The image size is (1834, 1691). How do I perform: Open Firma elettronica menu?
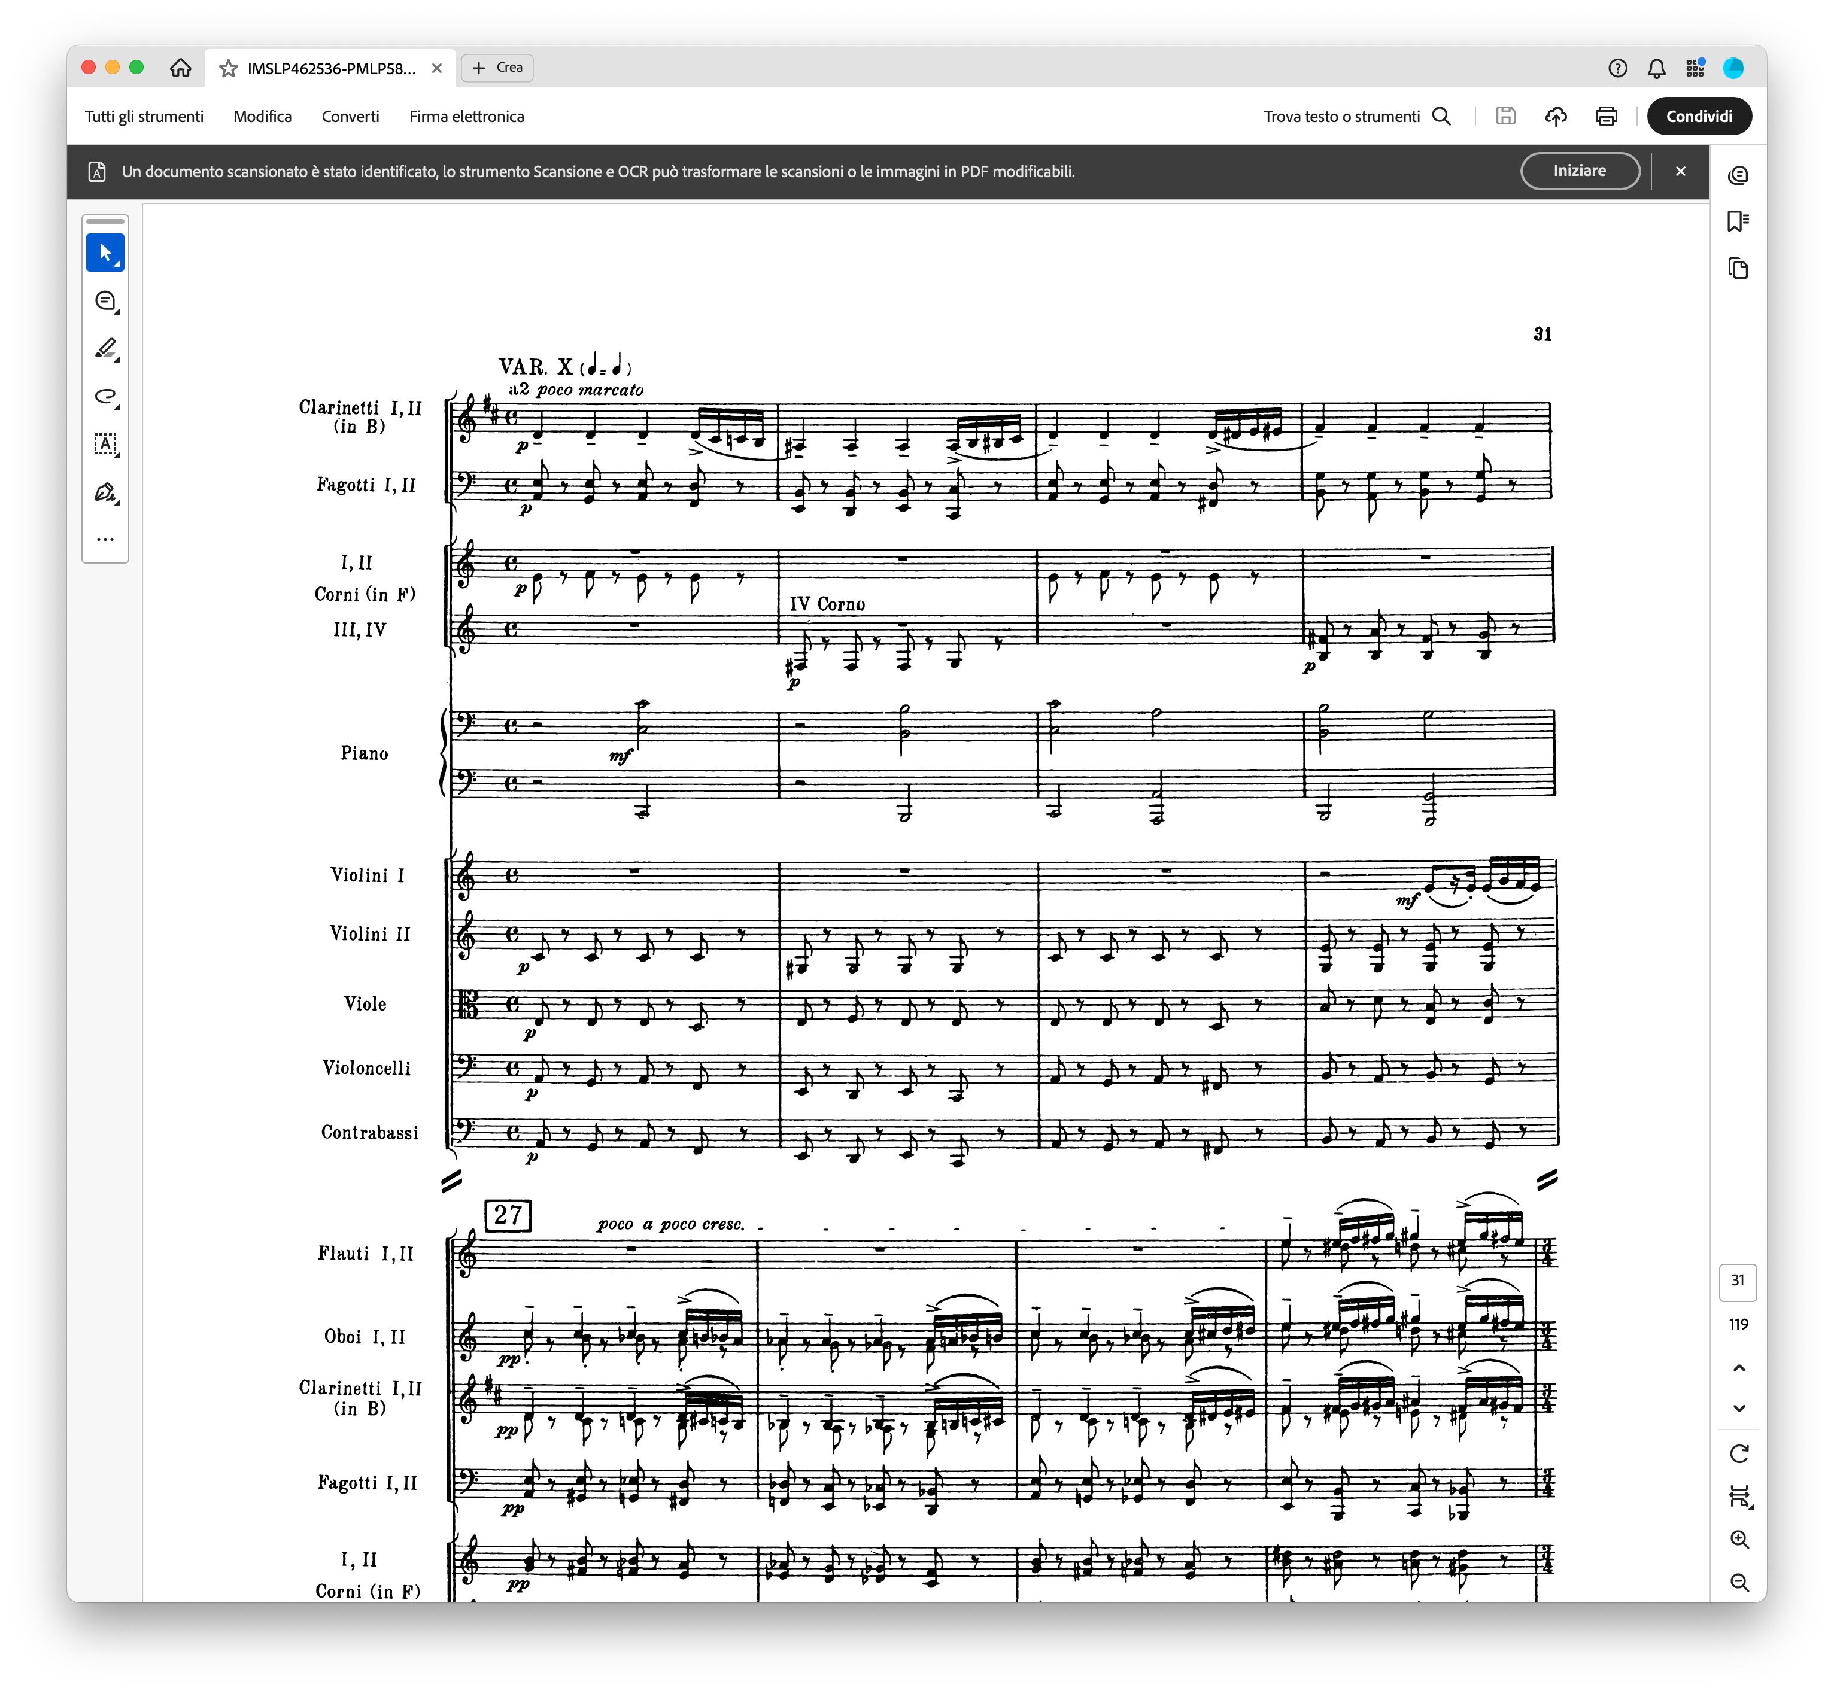467,116
